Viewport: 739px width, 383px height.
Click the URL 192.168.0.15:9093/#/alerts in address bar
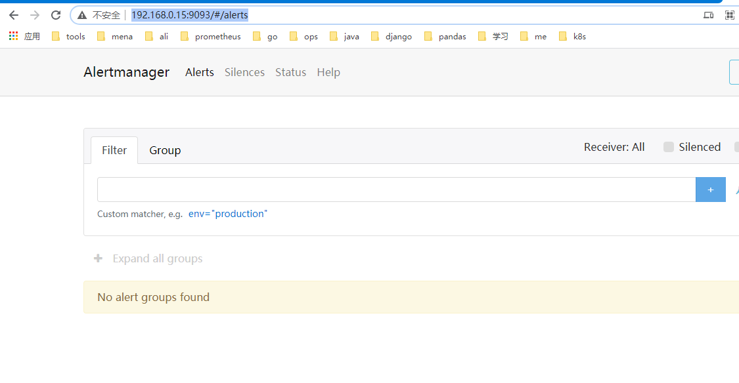pos(189,15)
